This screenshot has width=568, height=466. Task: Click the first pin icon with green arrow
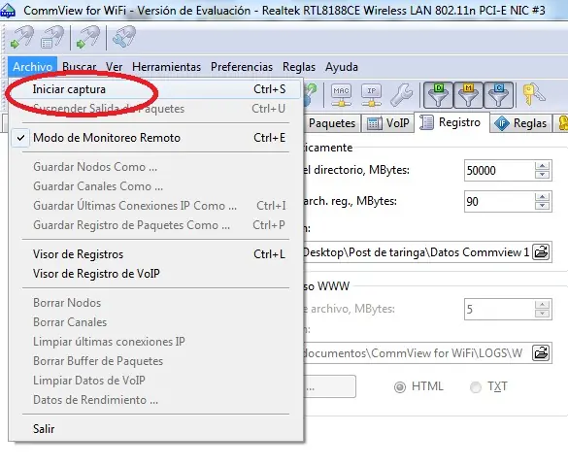click(21, 38)
